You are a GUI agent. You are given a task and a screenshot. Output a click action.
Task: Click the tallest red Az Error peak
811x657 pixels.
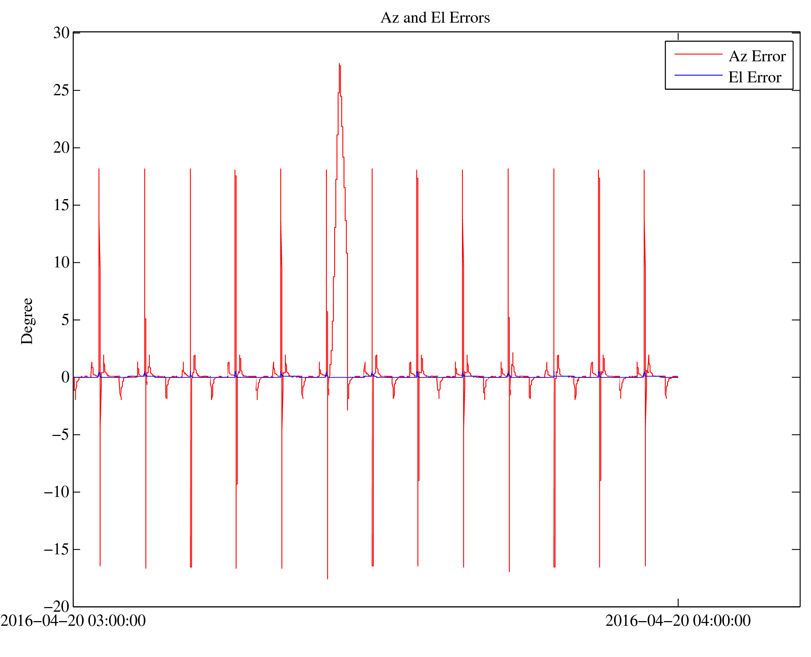[x=339, y=64]
